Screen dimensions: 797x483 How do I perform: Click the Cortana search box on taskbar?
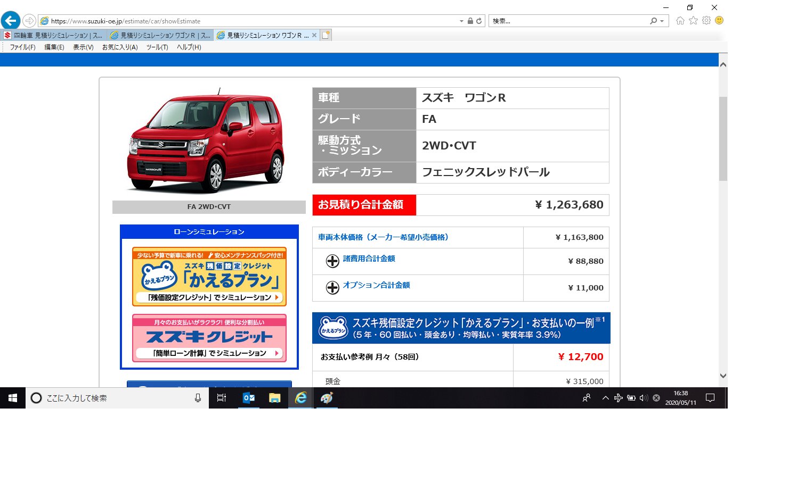pyautogui.click(x=117, y=398)
